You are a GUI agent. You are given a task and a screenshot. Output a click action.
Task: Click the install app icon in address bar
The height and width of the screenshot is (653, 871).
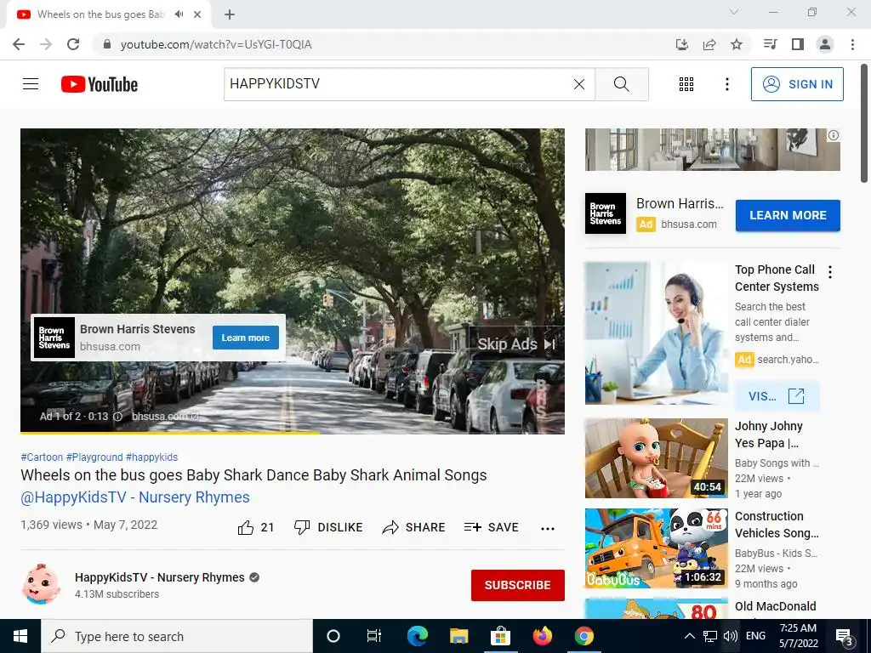pyautogui.click(x=681, y=44)
